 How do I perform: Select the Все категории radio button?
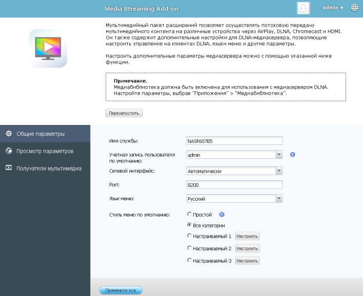coord(189,225)
